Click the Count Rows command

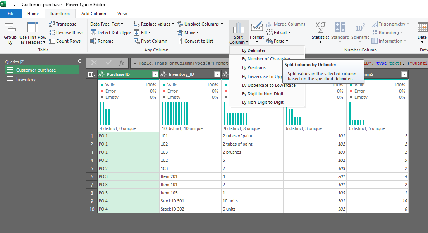click(65, 41)
